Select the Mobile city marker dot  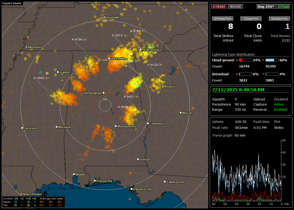[74, 174]
